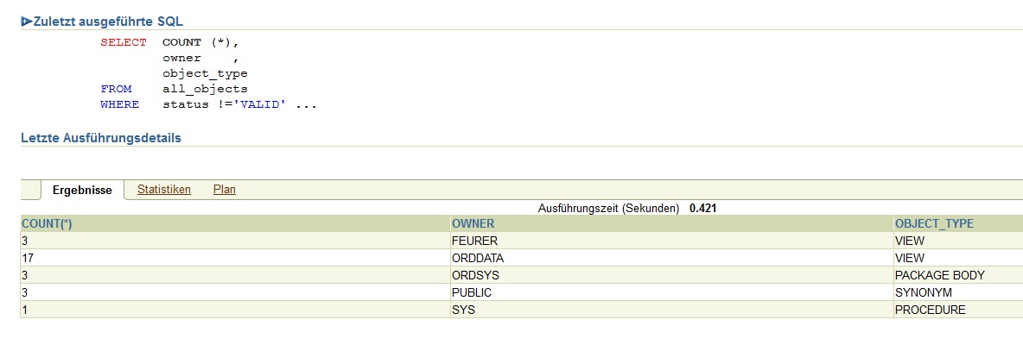The height and width of the screenshot is (351, 1023).
Task: Click the PACKAGE BODY object type cell
Action: click(940, 275)
